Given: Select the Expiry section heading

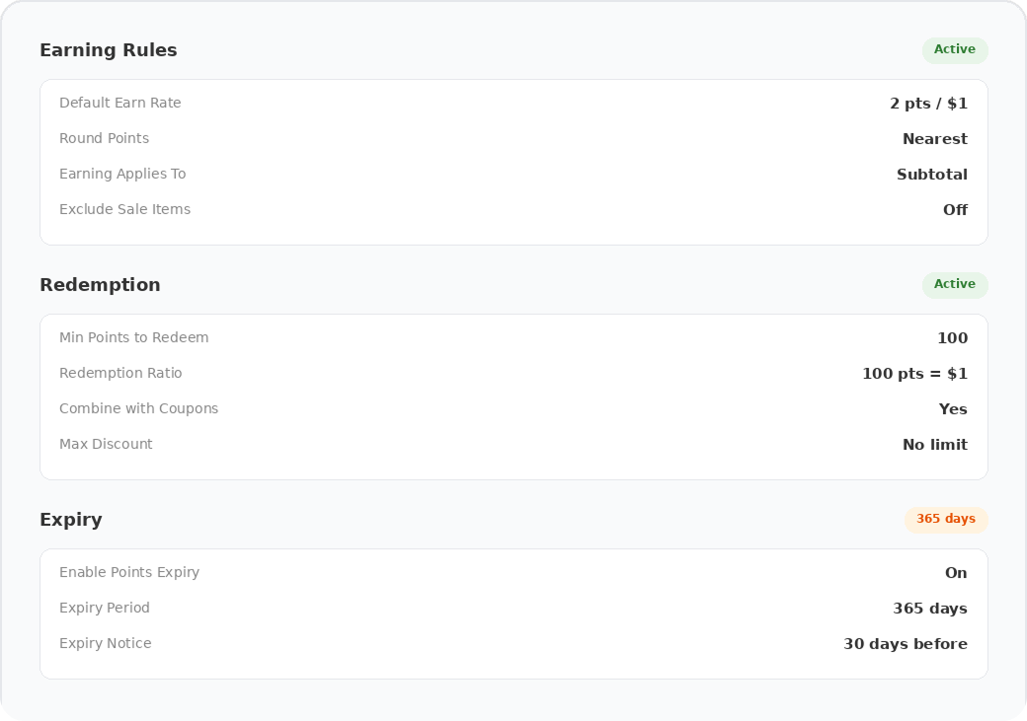Looking at the screenshot, I should tap(71, 520).
